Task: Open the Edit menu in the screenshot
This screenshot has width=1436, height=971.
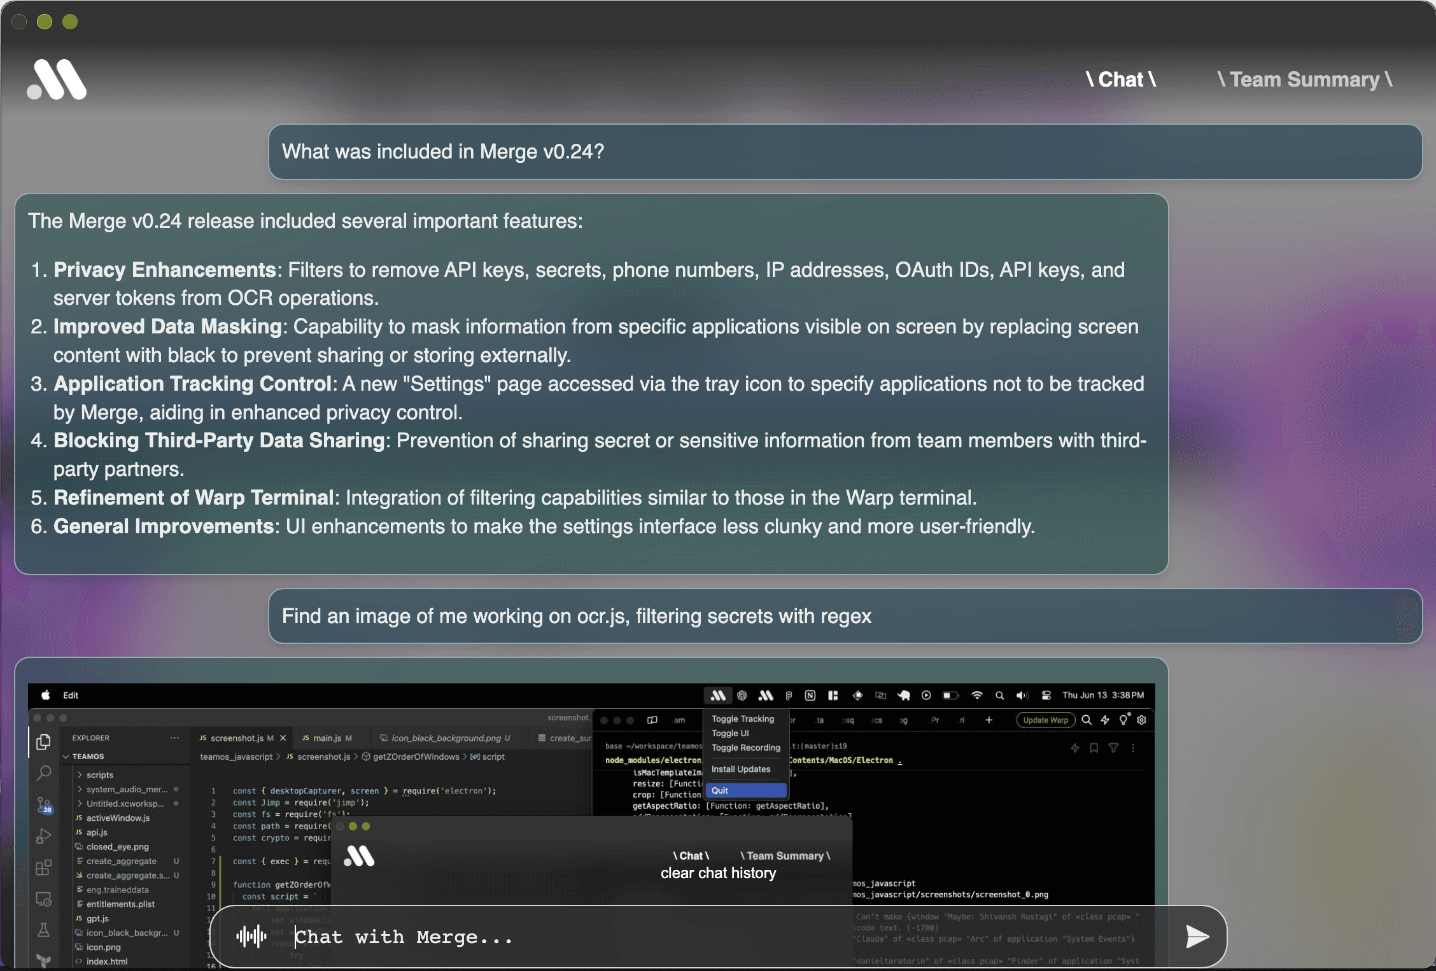Action: pos(71,695)
